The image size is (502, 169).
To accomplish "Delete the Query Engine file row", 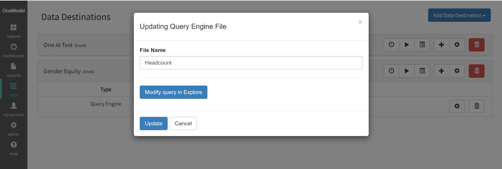I will (476, 106).
